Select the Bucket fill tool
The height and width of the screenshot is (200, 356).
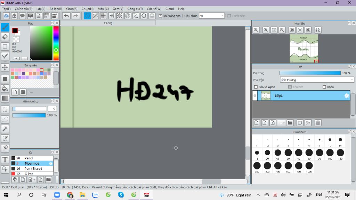pos(5,89)
